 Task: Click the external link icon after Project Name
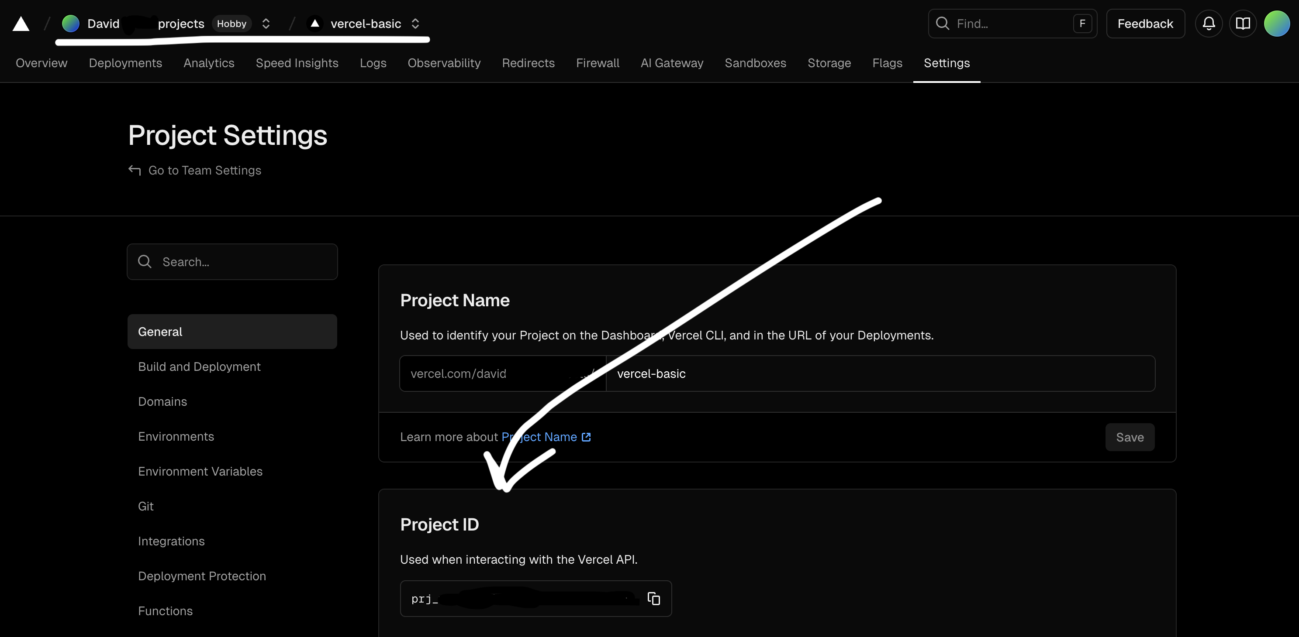click(x=586, y=437)
